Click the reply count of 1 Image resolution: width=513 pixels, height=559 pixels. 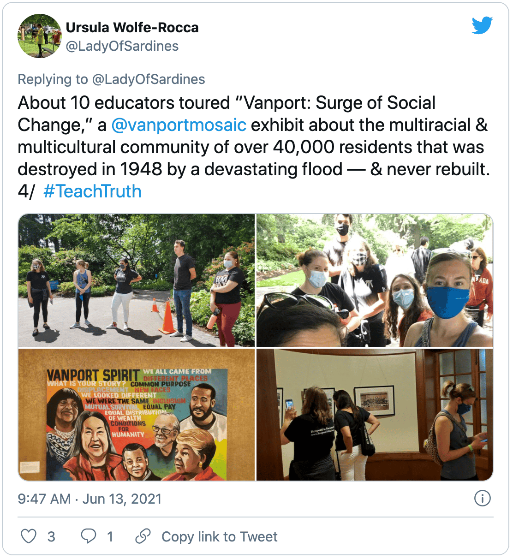coord(110,537)
